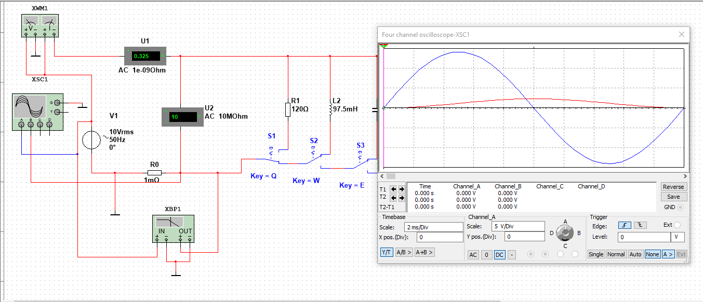Click the oscilloscope scrollbar right arrow
703x302 pixels.
(685, 176)
